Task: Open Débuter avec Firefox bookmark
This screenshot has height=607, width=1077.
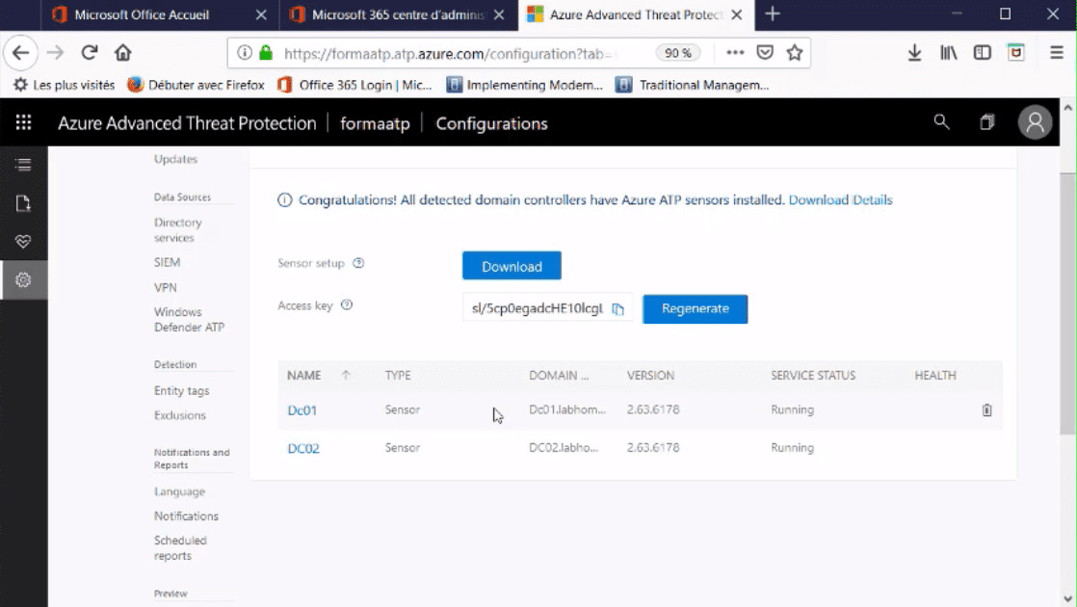Action: coord(197,85)
